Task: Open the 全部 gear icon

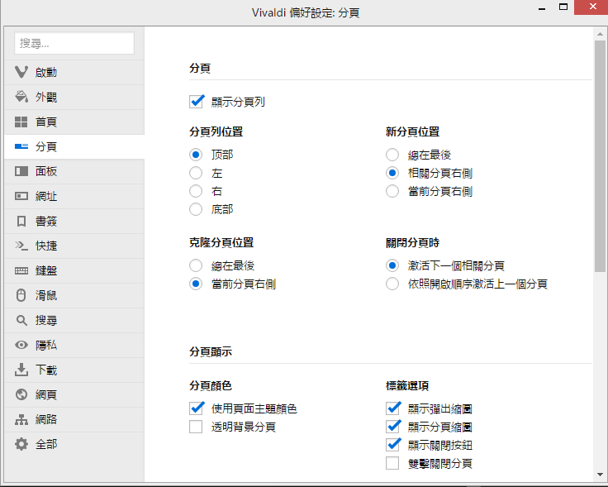Action: tap(21, 444)
